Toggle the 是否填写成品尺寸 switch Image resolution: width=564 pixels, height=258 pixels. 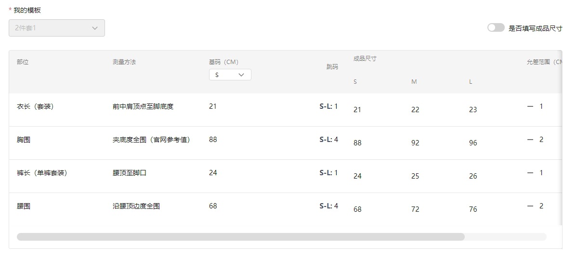(x=496, y=28)
